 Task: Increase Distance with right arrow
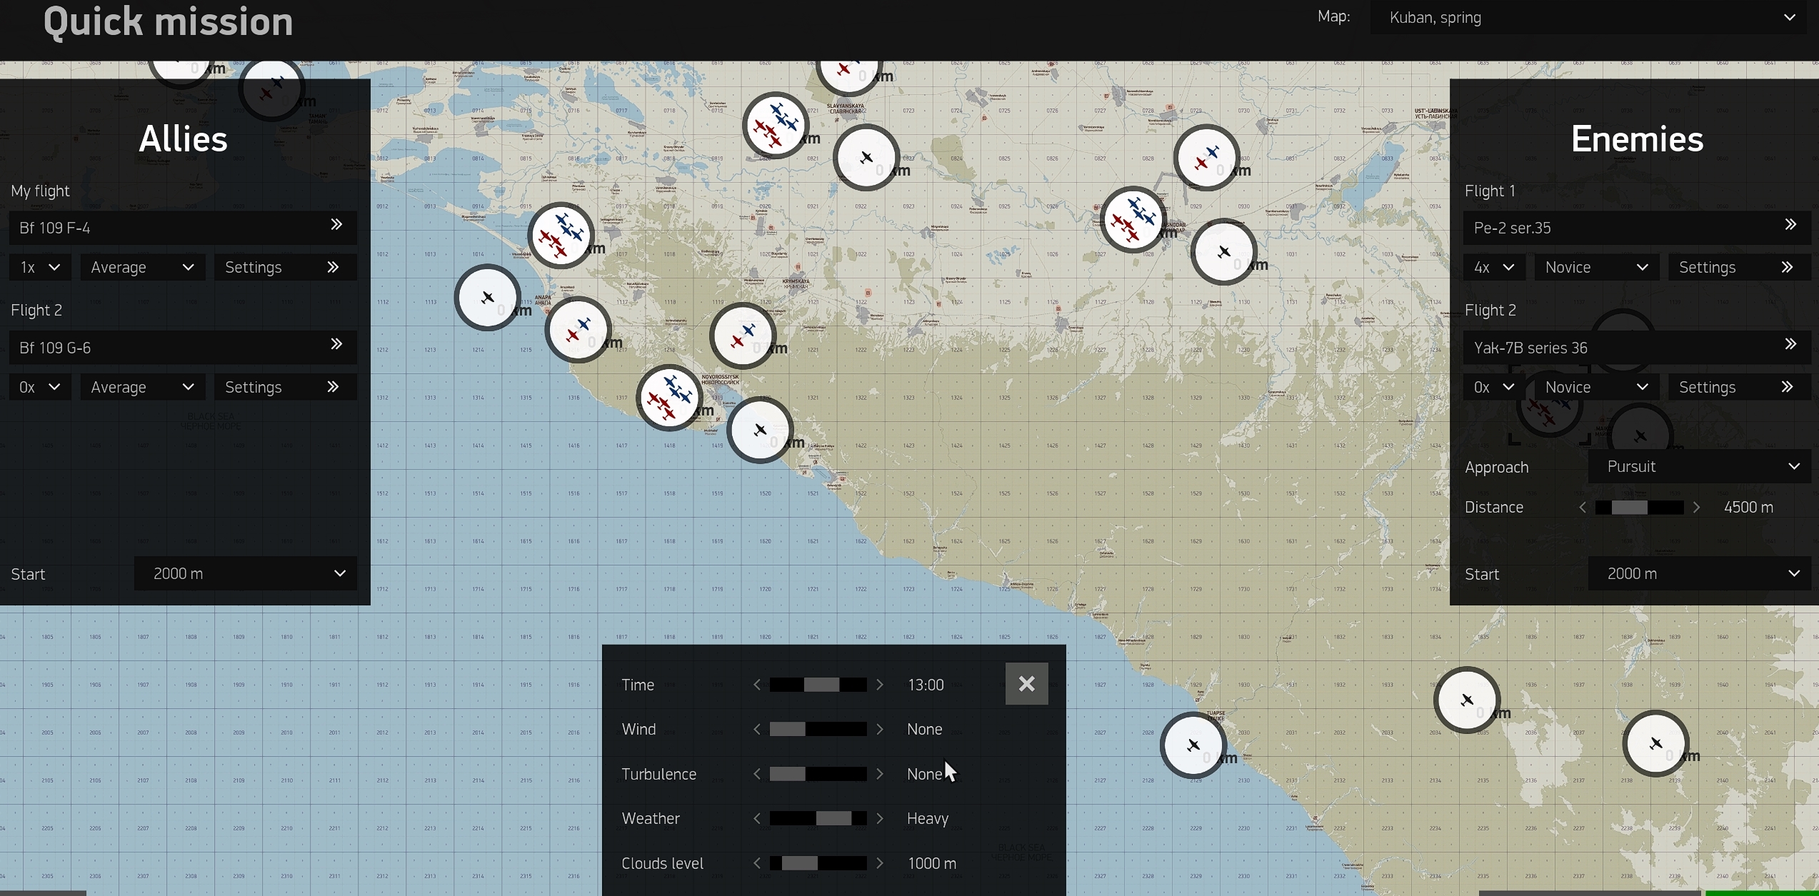[x=1697, y=508]
